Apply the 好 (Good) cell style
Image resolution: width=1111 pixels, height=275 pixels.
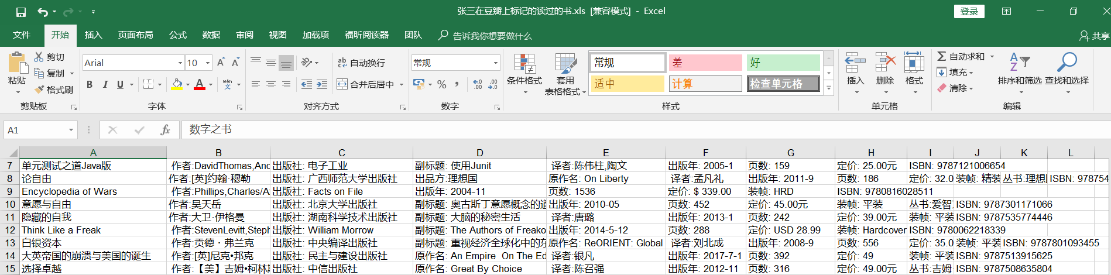[783, 63]
